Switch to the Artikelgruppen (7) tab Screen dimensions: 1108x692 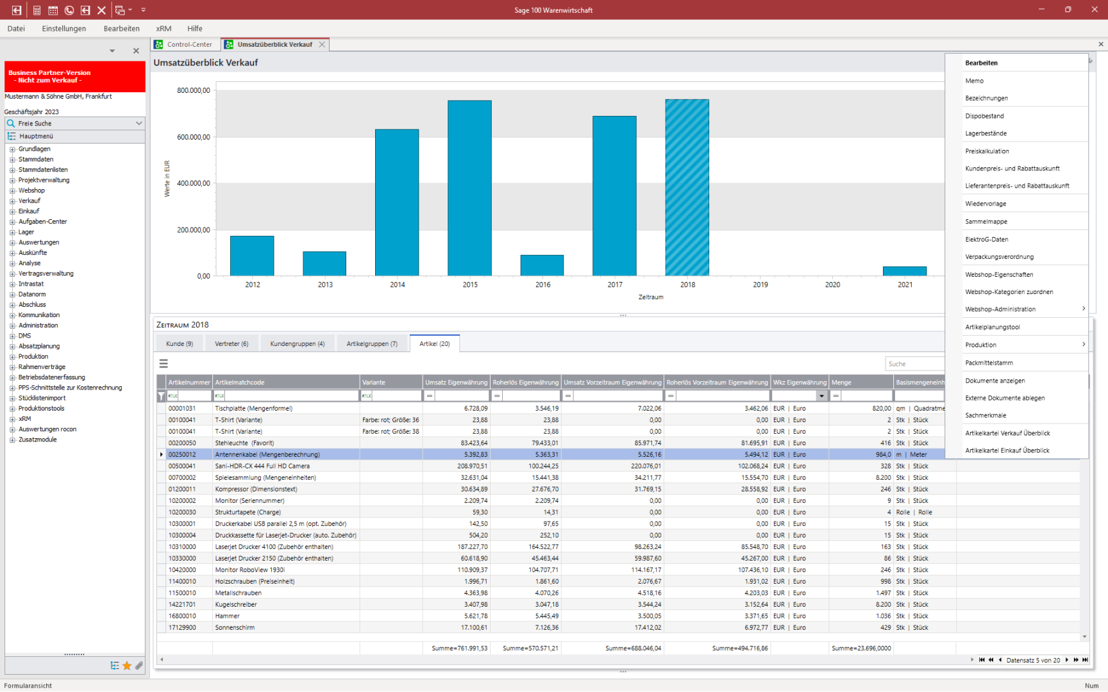click(x=372, y=344)
